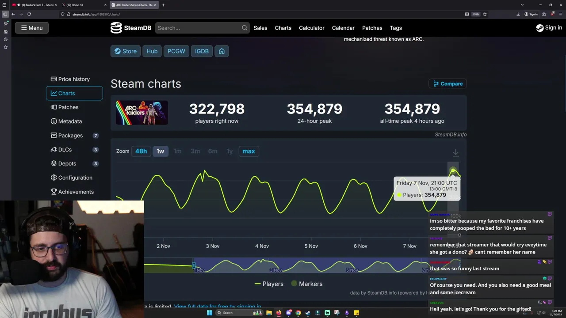This screenshot has height=318, width=566.
Task: Open the SteamDB Menu button
Action: (32, 28)
